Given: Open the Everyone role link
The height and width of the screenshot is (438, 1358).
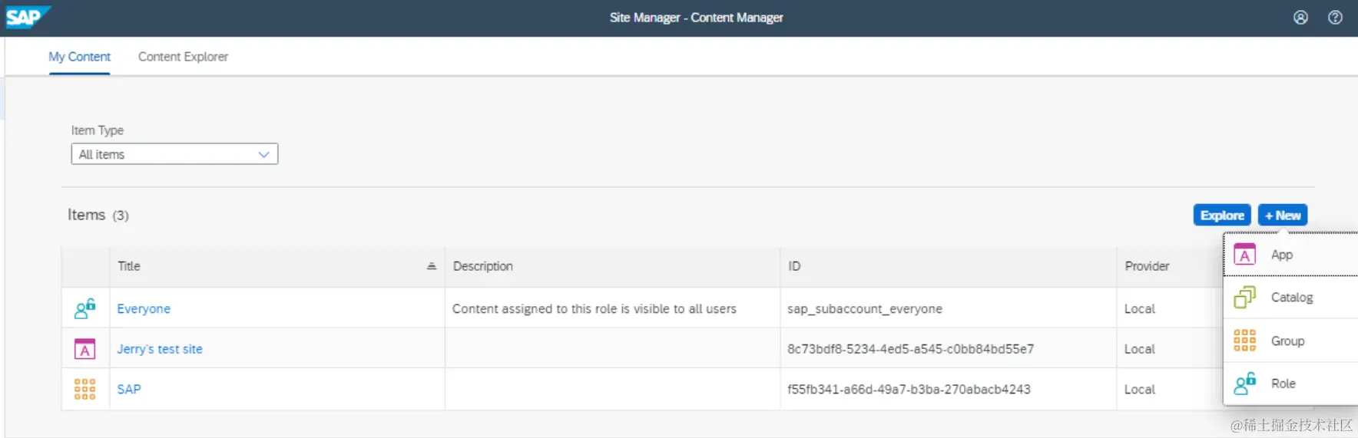Looking at the screenshot, I should coord(144,308).
